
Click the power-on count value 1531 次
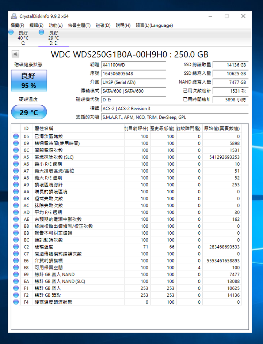click(230, 91)
